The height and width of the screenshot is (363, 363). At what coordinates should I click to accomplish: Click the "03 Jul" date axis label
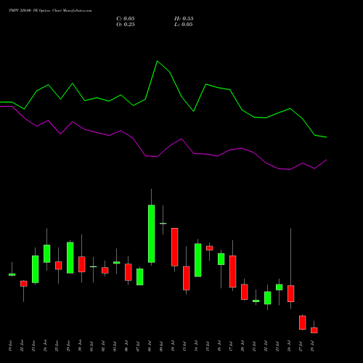tap(115, 346)
